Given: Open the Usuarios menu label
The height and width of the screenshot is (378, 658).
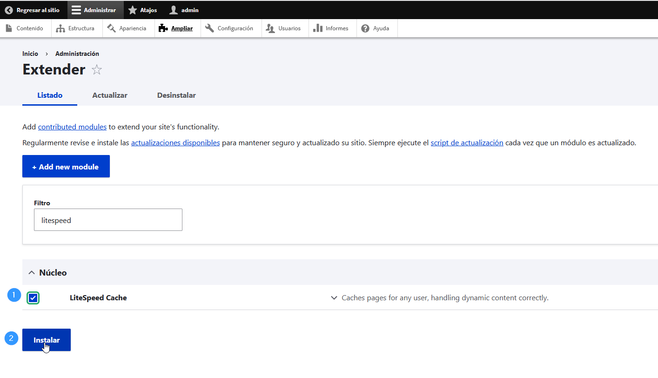Looking at the screenshot, I should tap(289, 28).
